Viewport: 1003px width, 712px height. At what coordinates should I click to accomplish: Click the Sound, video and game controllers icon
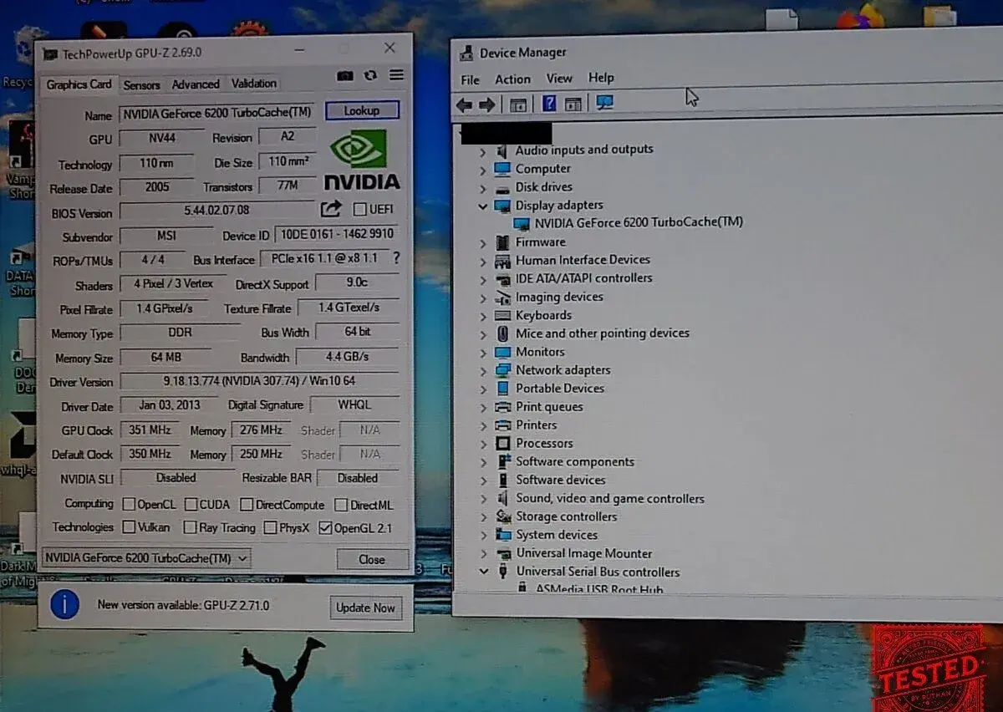tap(502, 499)
